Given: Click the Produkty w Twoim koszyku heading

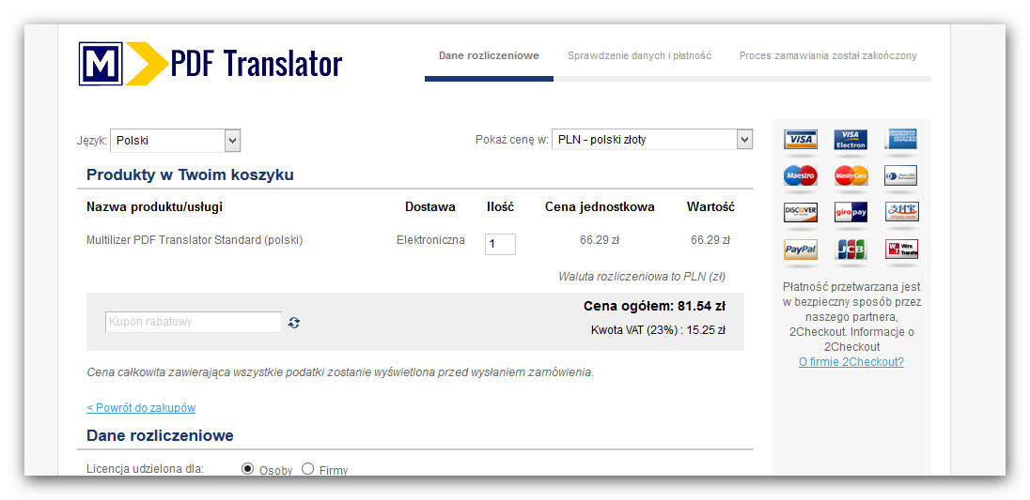Looking at the screenshot, I should click(x=190, y=175).
